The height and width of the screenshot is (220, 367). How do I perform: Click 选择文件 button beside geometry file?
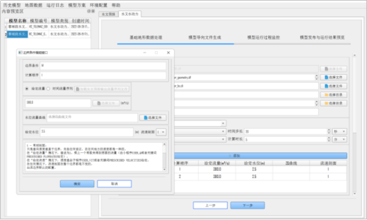point(333,77)
